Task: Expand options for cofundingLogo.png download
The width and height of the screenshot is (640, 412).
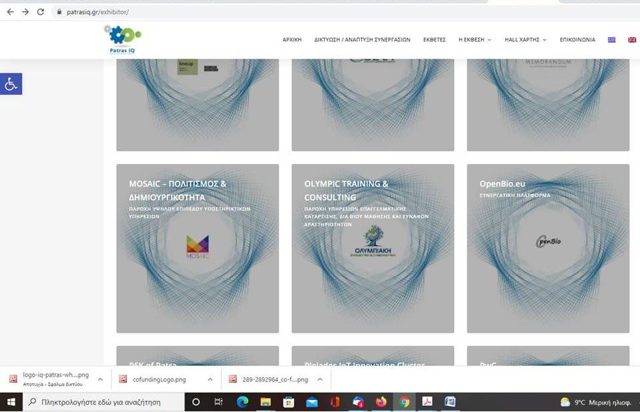Action: click(x=210, y=379)
